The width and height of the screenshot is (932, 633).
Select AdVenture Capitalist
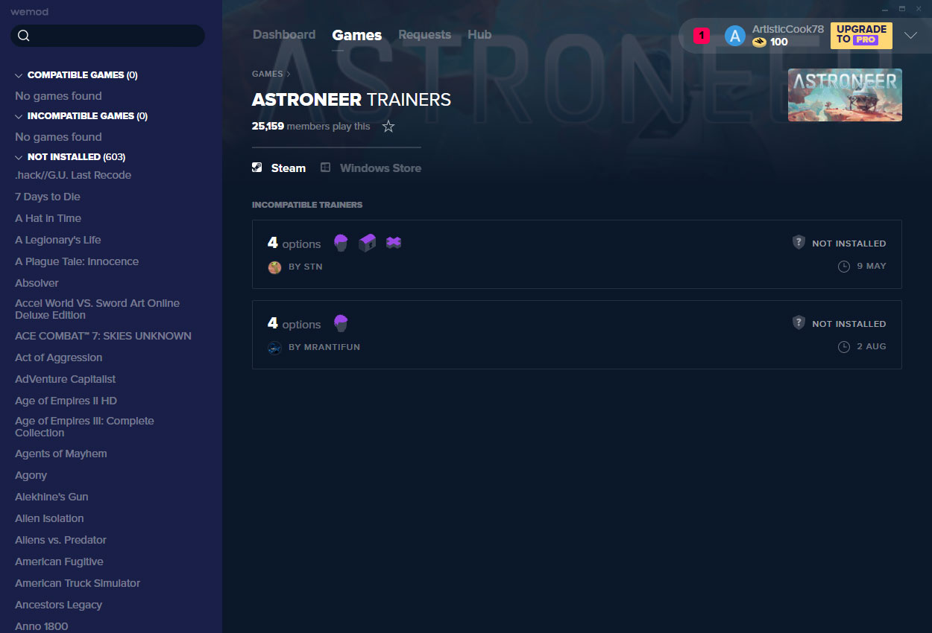pyautogui.click(x=66, y=379)
